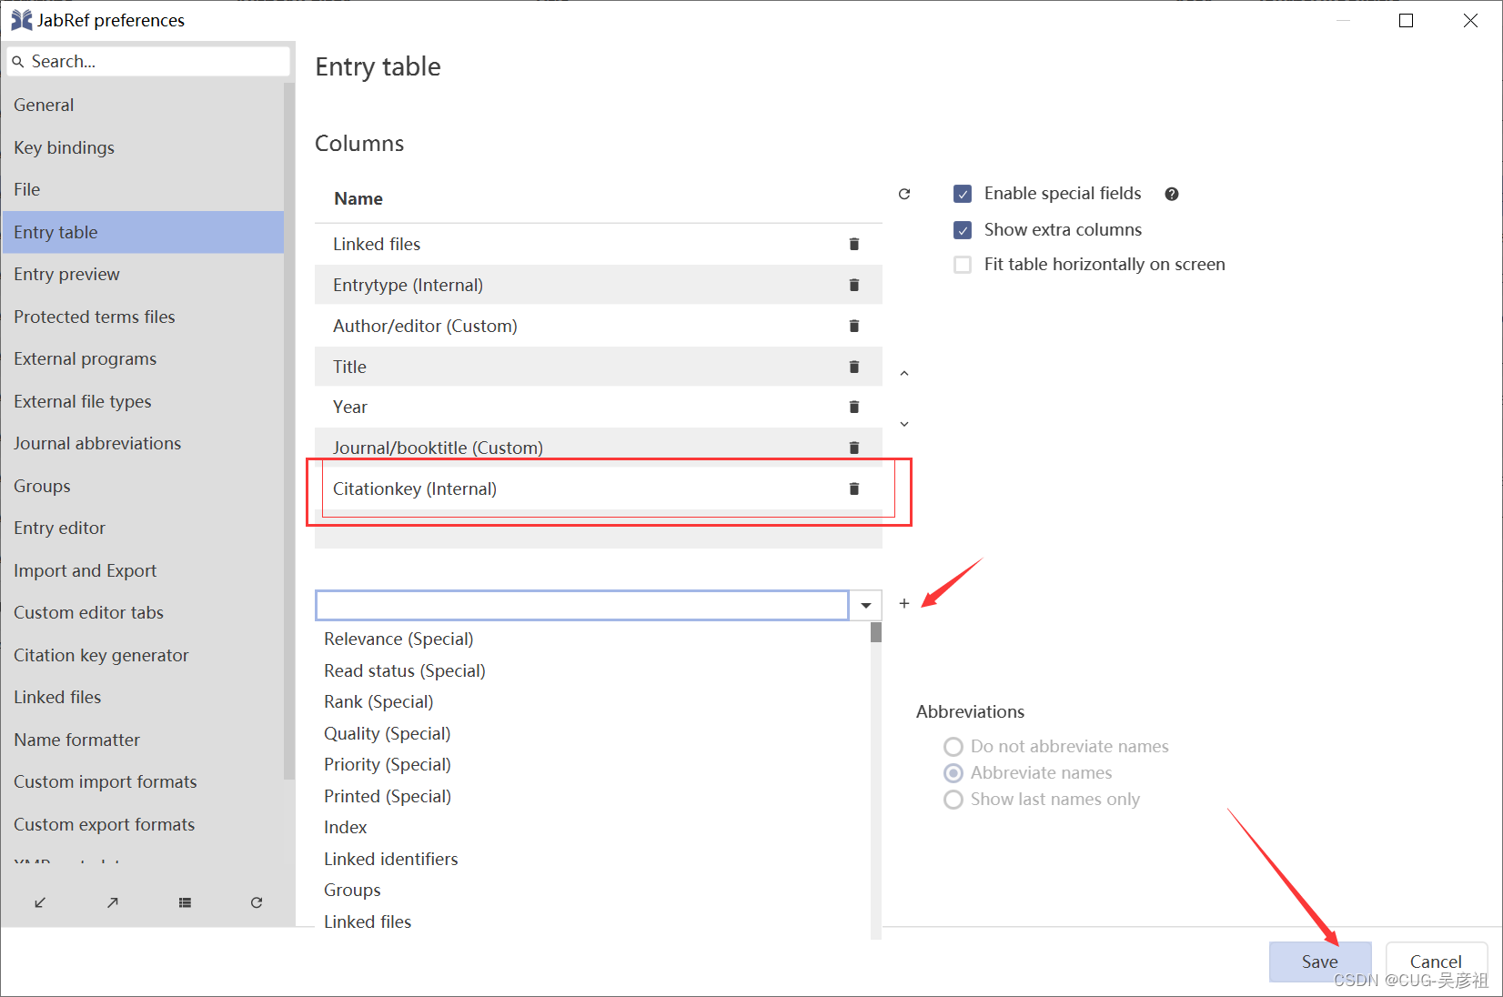Screen dimensions: 1503x997
Task: Click the sidebar scrollbar
Action: pyautogui.click(x=289, y=432)
